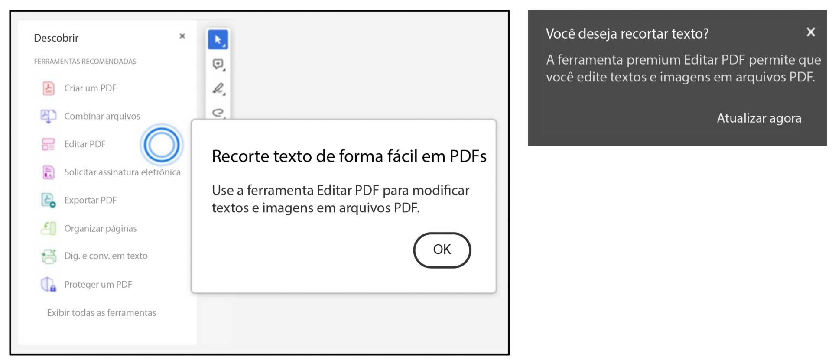Open Exibir todas as ferramentas
This screenshot has height=360, width=832.
(101, 313)
